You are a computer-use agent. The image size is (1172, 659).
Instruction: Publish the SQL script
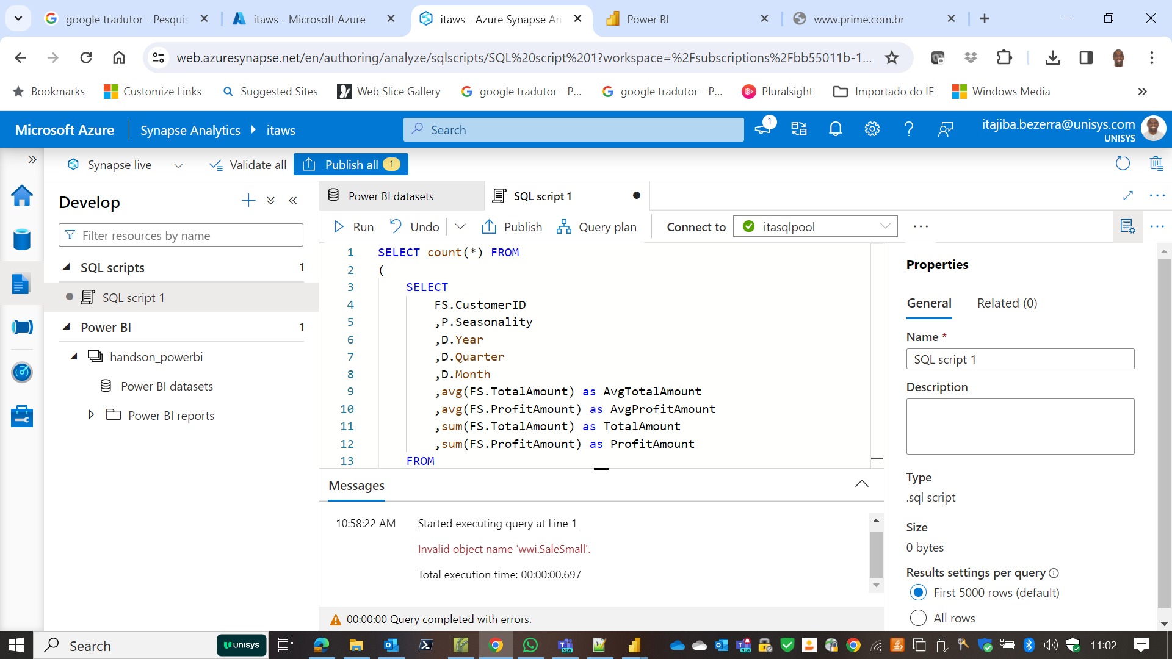coord(512,227)
